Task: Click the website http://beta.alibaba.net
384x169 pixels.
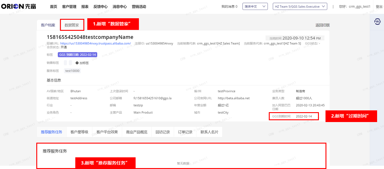Action: 234,98
